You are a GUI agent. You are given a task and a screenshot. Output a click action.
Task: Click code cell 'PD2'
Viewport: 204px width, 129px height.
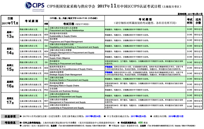pos(46,90)
